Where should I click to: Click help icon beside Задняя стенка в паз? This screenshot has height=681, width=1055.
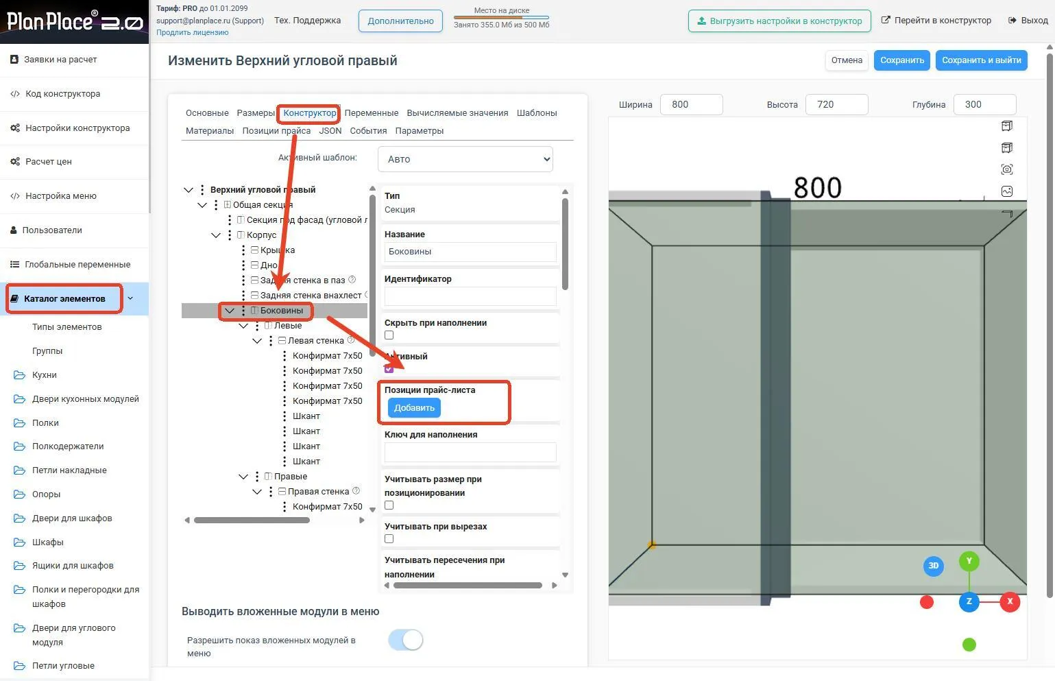(x=352, y=280)
